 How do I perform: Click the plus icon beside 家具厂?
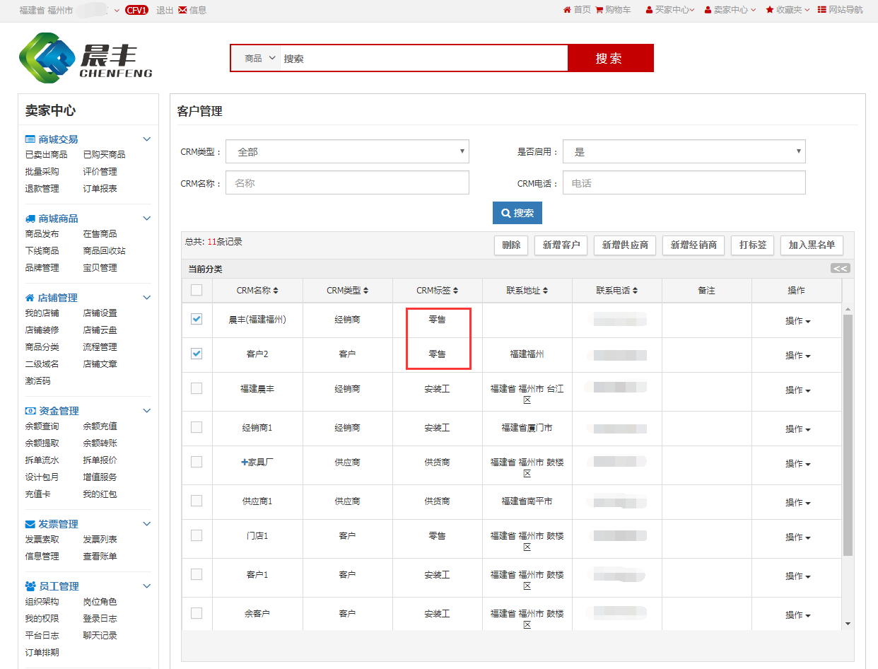click(245, 462)
